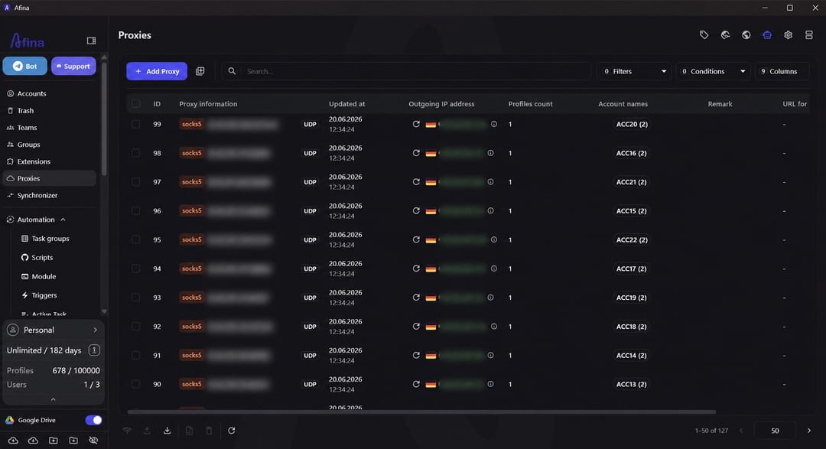Click the subscription info icon beside 182 days
The width and height of the screenshot is (826, 449).
pos(94,350)
